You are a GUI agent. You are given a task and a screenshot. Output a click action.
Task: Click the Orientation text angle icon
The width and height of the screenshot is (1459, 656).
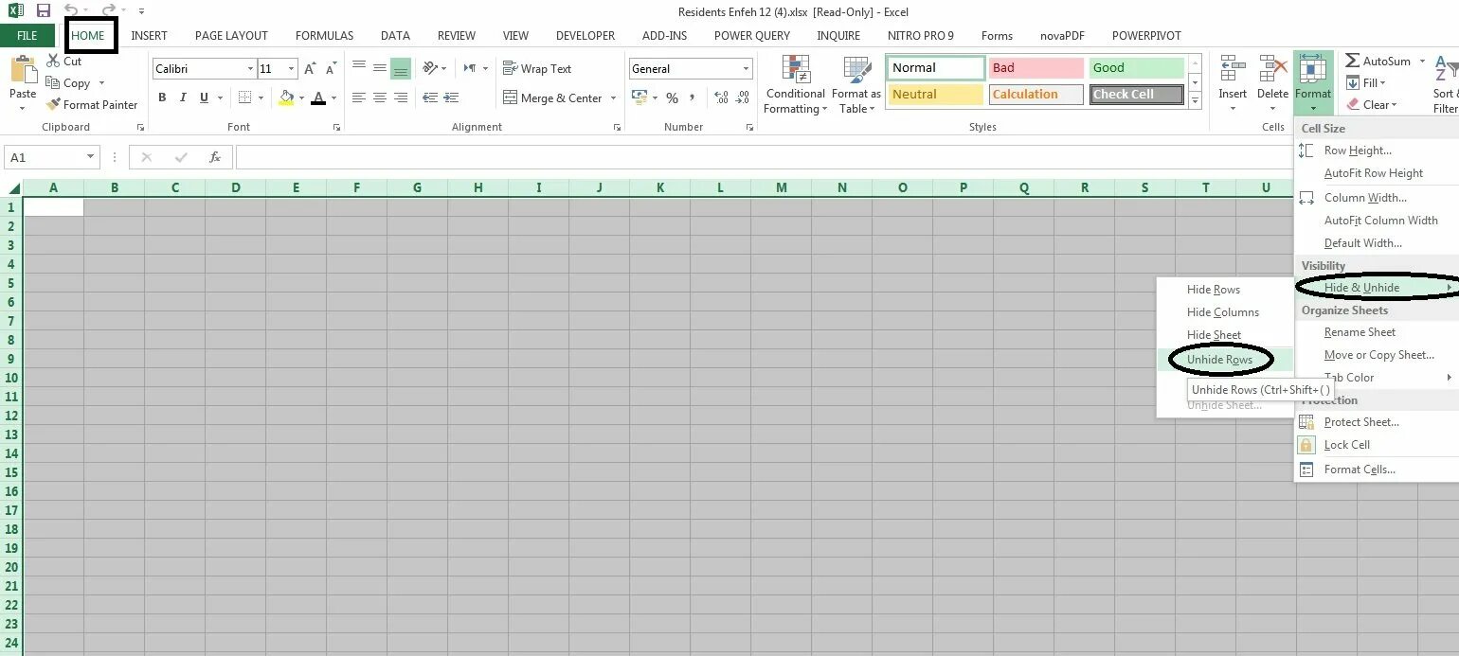(x=430, y=68)
